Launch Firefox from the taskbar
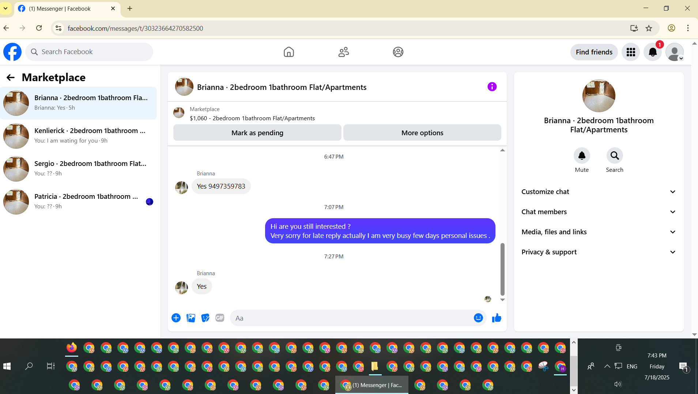Viewport: 698px width, 394px height. (72, 347)
